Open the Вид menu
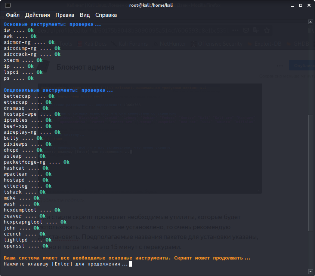This screenshot has width=315, height=276. pyautogui.click(x=85, y=15)
